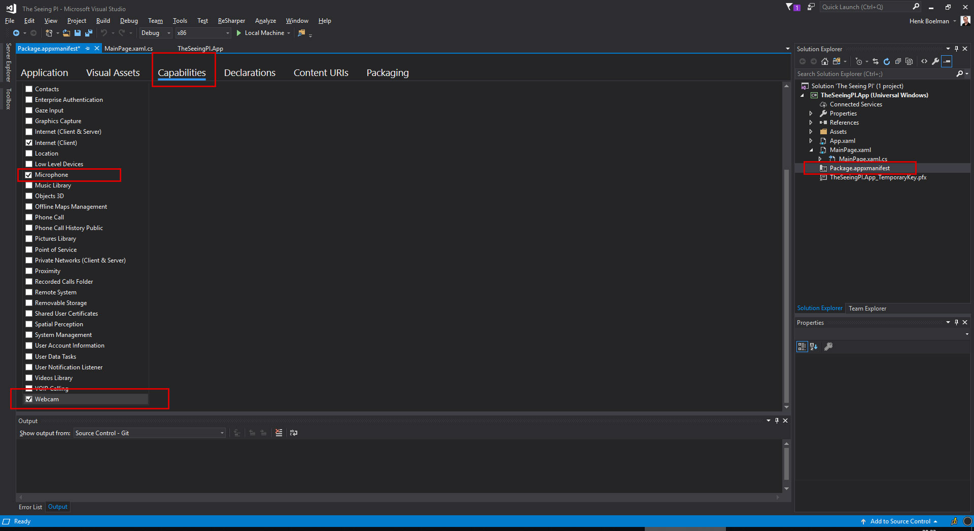Check the Contacts capability
974x531 pixels.
click(x=29, y=89)
